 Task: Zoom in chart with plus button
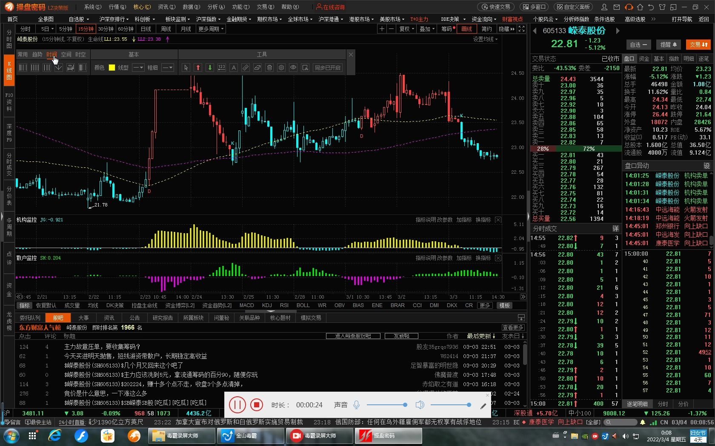382,29
